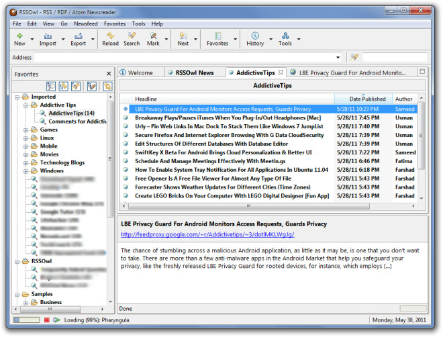Open the File menu
The image size is (443, 337).
17,23
